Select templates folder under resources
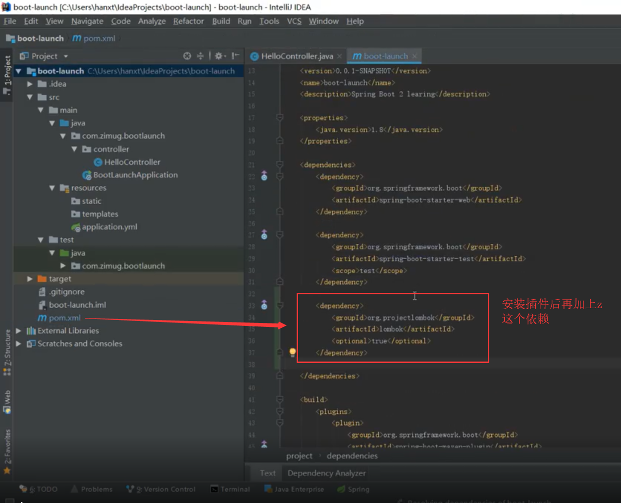Screen dimensions: 621x503 (95, 214)
